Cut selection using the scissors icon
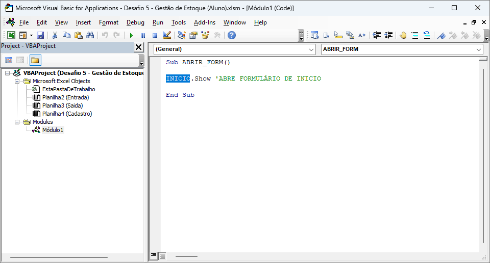This screenshot has width=490, height=263. pyautogui.click(x=55, y=35)
